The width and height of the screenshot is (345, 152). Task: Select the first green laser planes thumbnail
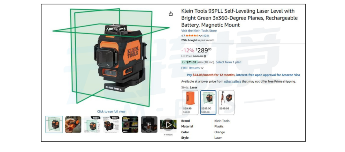[54, 124]
